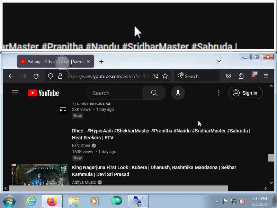This screenshot has height=208, width=277.
Task: Click the Firefox back arrow
Action: point(11,76)
